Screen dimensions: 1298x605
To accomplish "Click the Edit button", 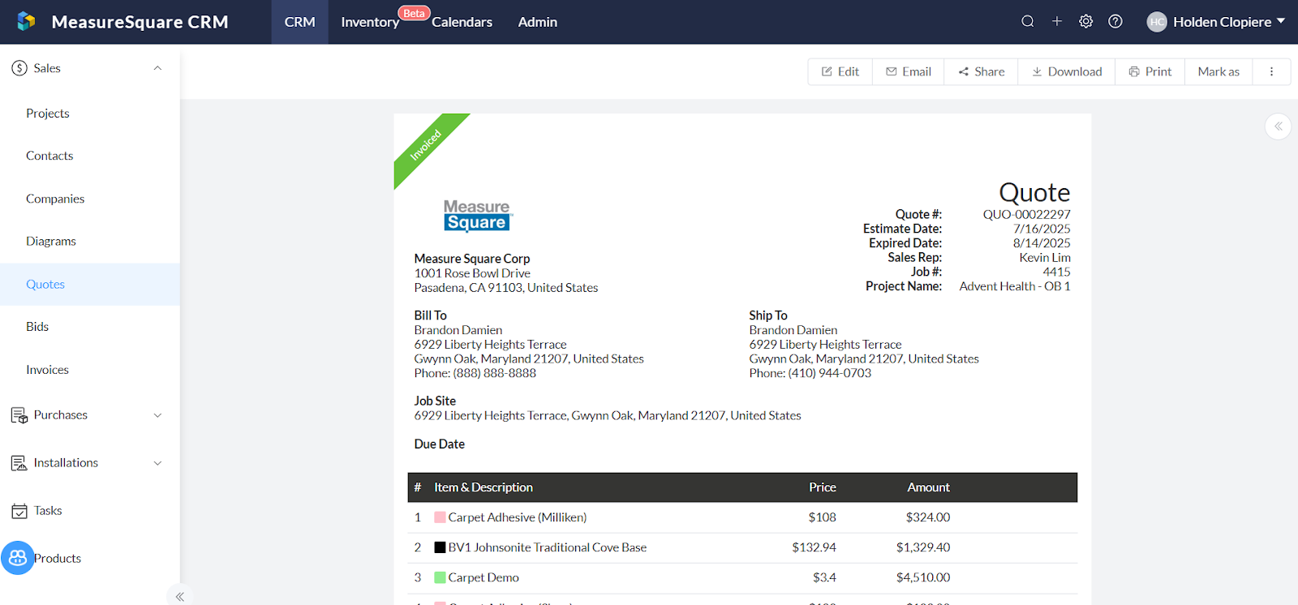I will click(x=840, y=71).
